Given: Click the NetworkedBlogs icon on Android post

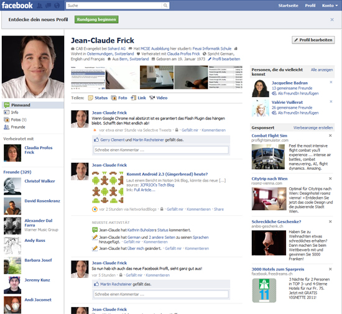Looking at the screenshot, I should [x=95, y=209].
